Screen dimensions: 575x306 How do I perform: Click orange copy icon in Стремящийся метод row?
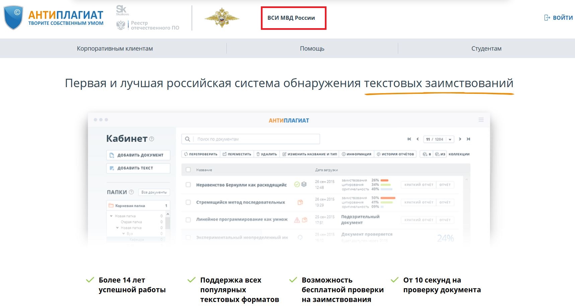300,202
